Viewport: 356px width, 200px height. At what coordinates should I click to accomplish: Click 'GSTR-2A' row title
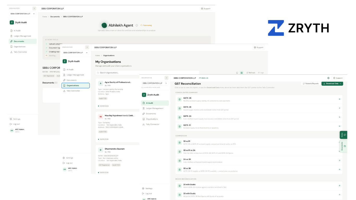(187, 116)
